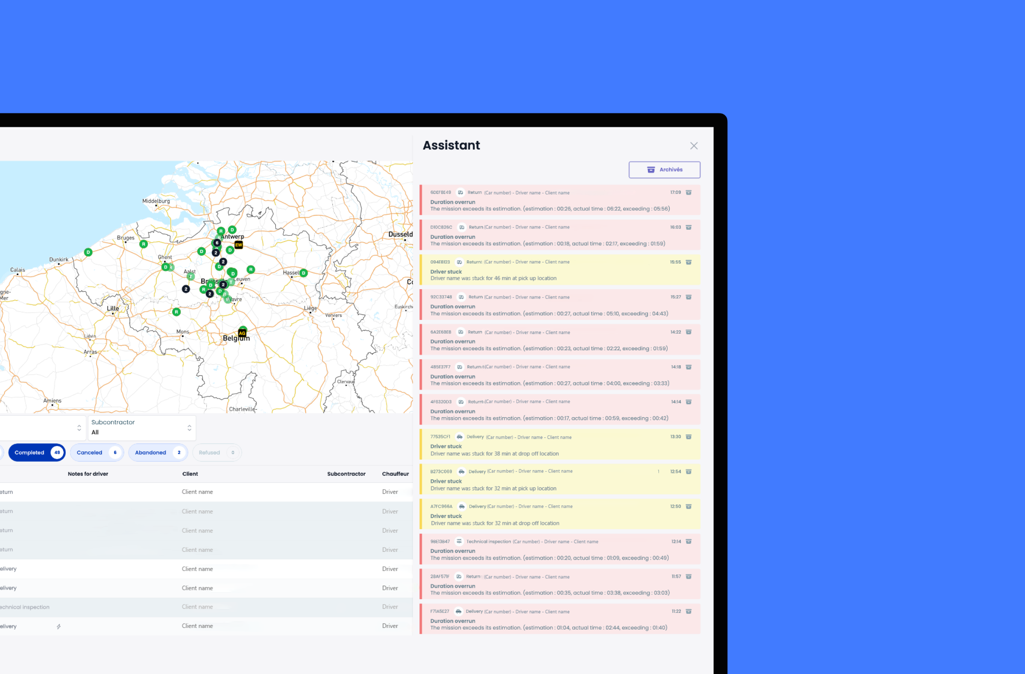
Task: Archive the 13:30 Driver stuck alert
Action: coord(688,437)
